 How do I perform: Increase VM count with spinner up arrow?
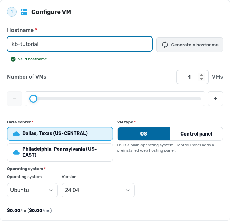pyautogui.click(x=201, y=75)
